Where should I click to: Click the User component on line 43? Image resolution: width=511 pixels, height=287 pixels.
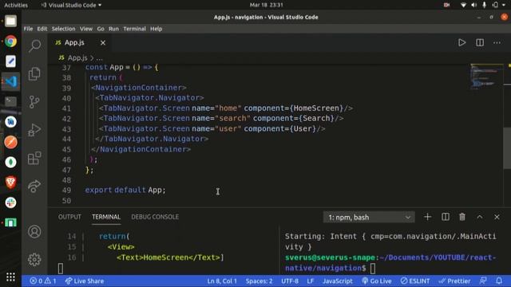(303, 129)
